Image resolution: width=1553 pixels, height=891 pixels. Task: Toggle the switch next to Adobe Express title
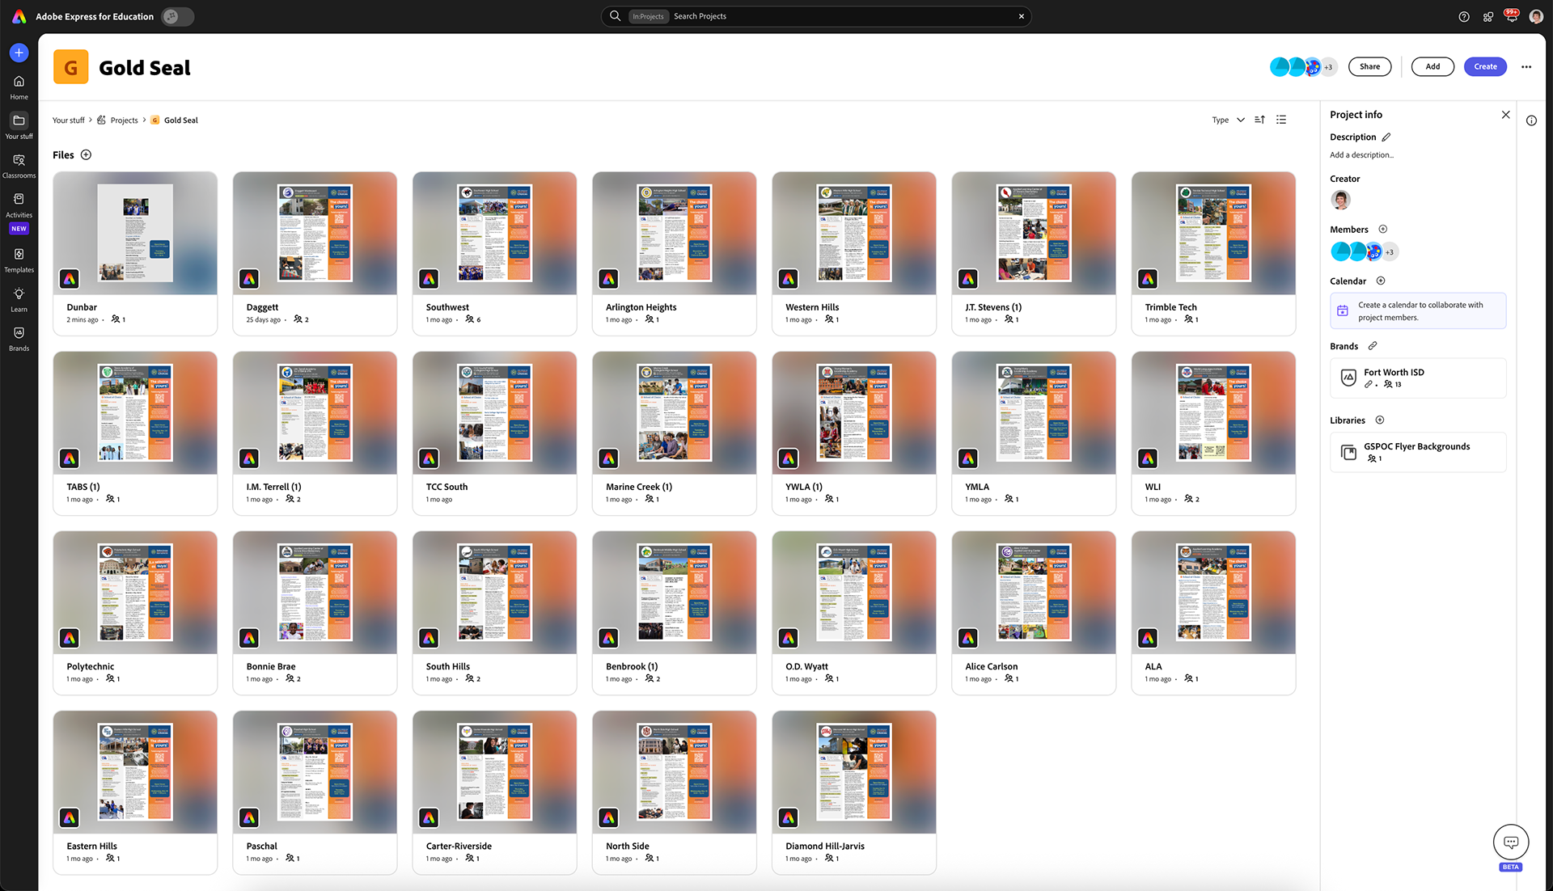[177, 16]
